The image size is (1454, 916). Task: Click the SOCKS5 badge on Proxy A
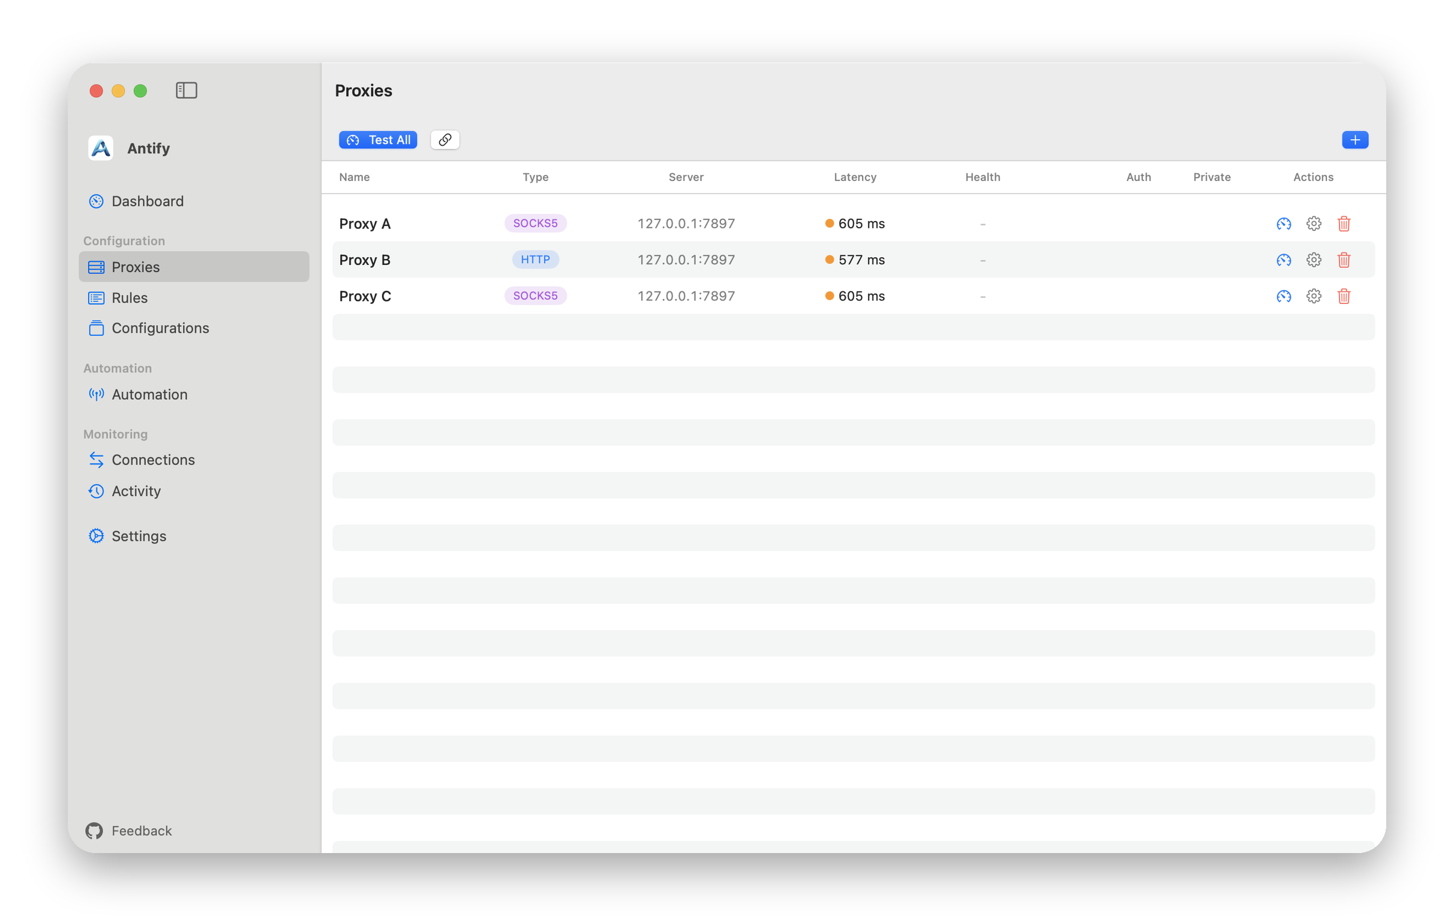click(x=536, y=223)
